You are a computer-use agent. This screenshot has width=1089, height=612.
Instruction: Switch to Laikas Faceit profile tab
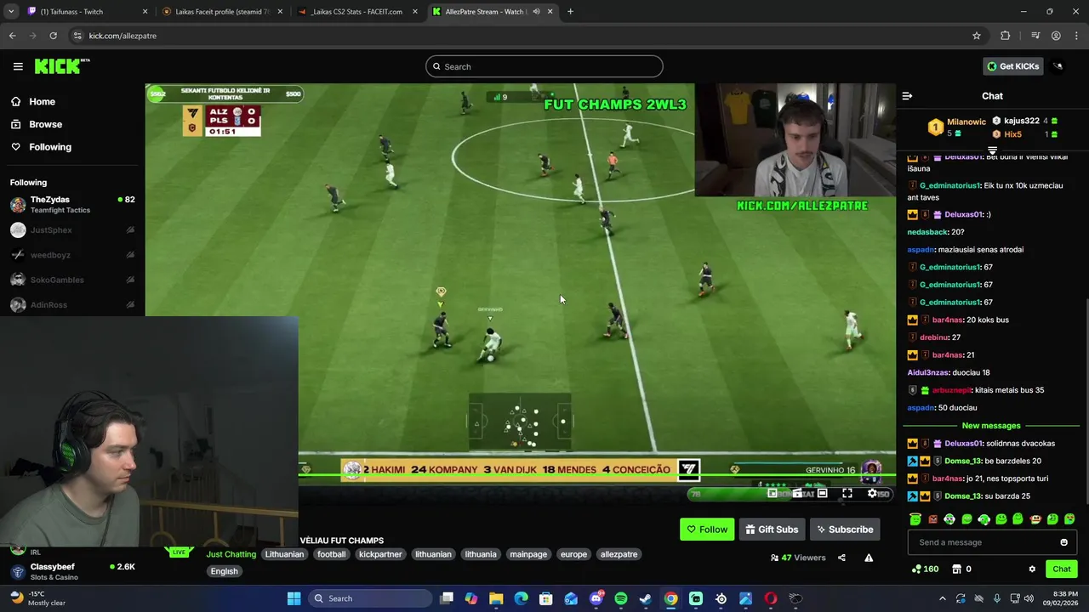[223, 12]
